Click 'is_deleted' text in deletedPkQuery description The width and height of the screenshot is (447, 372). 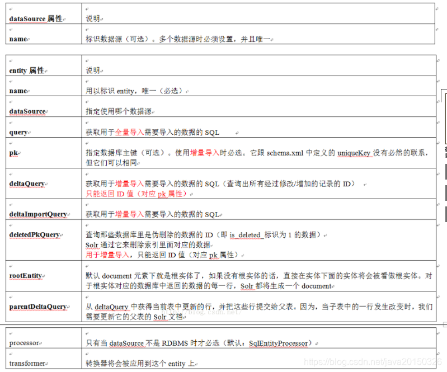tap(245, 235)
